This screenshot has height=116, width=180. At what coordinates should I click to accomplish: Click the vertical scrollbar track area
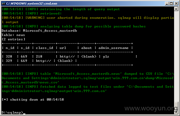(x=176, y=56)
